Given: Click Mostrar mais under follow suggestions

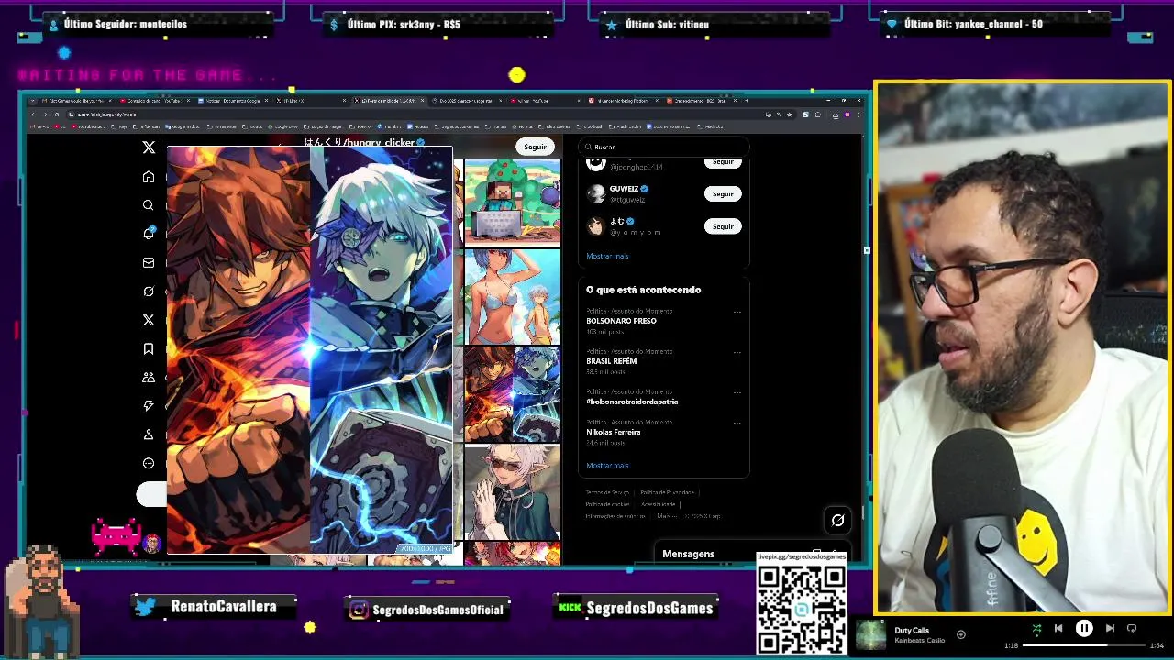Looking at the screenshot, I should pos(607,256).
